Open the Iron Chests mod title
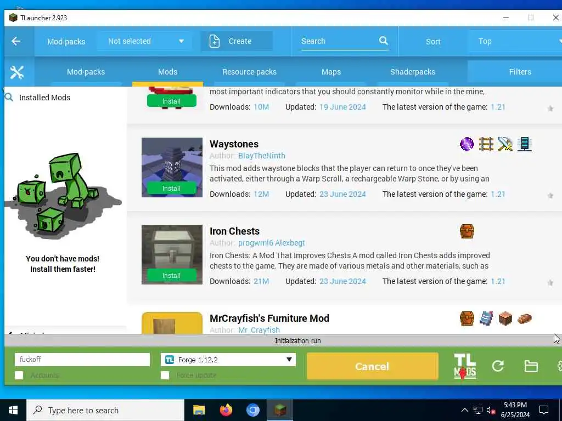The image size is (562, 421). 234,231
